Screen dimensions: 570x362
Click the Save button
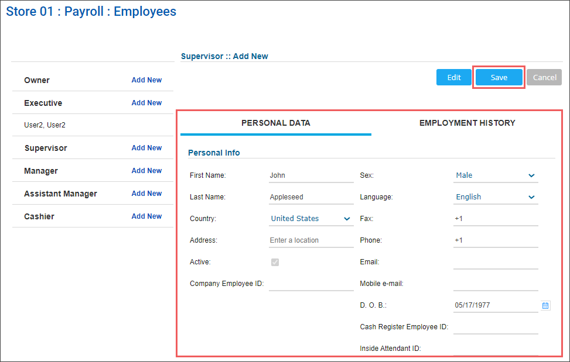[x=499, y=77]
